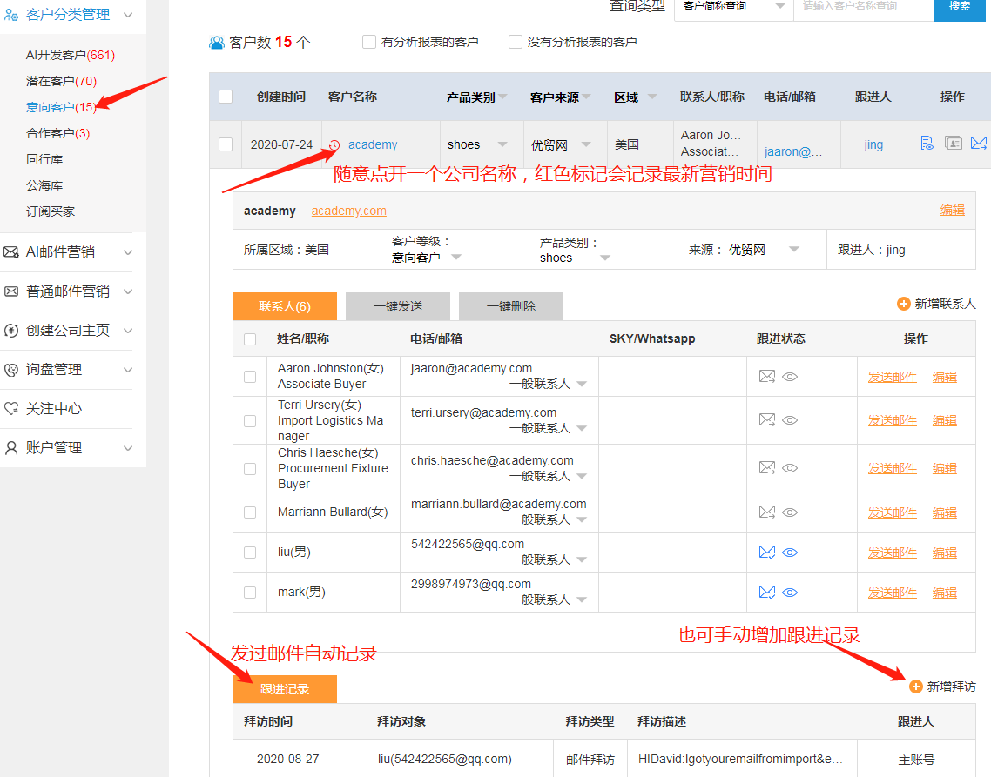Open 同行库 in sidebar
This screenshot has width=991, height=777.
point(44,159)
